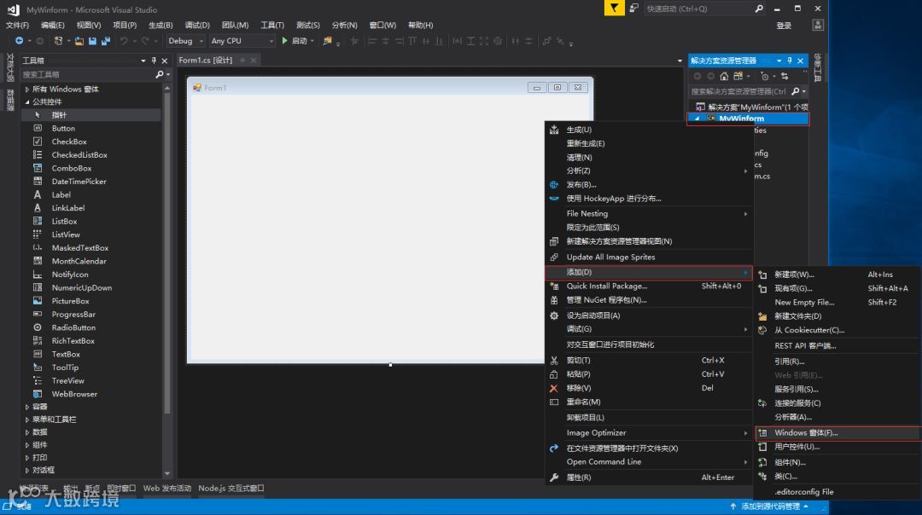Click the Undo toolbar icon
922x515 pixels.
(x=124, y=41)
